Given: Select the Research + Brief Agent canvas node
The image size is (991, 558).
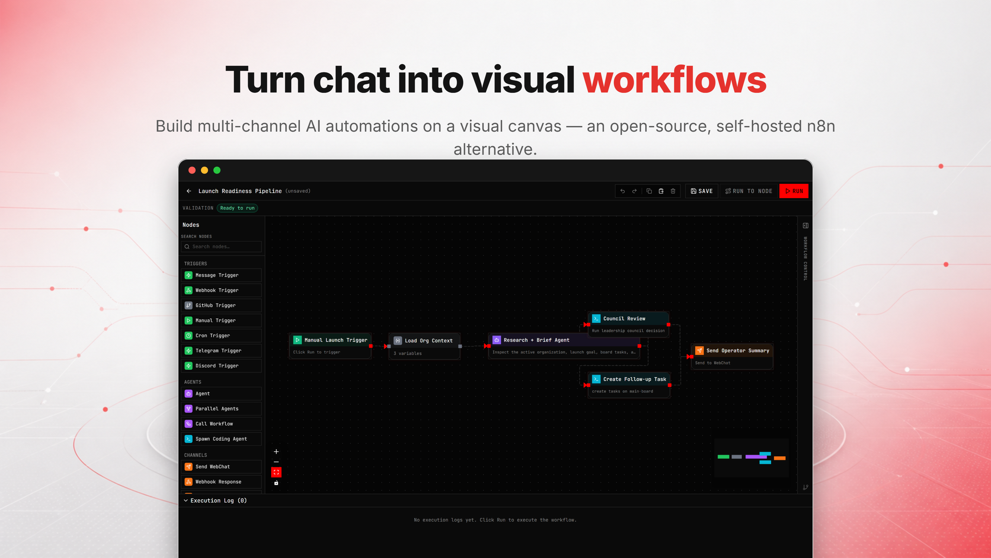Looking at the screenshot, I should click(x=564, y=346).
